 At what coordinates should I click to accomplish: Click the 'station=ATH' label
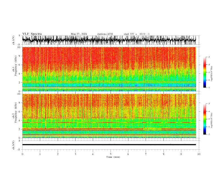point(105,34)
